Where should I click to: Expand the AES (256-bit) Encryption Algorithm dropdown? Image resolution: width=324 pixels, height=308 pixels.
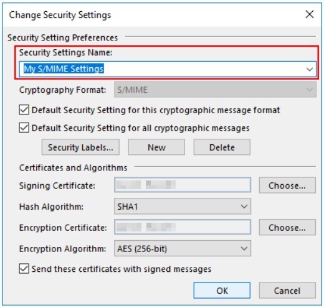[x=183, y=248]
